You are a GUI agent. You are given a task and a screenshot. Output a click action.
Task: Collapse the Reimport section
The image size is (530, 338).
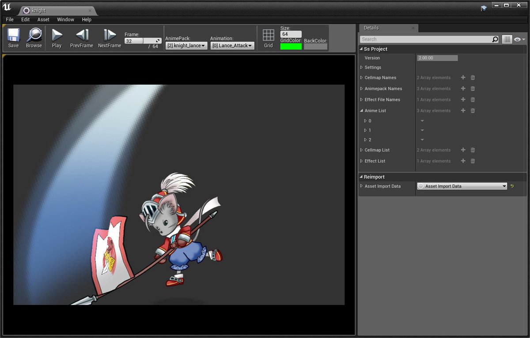361,177
